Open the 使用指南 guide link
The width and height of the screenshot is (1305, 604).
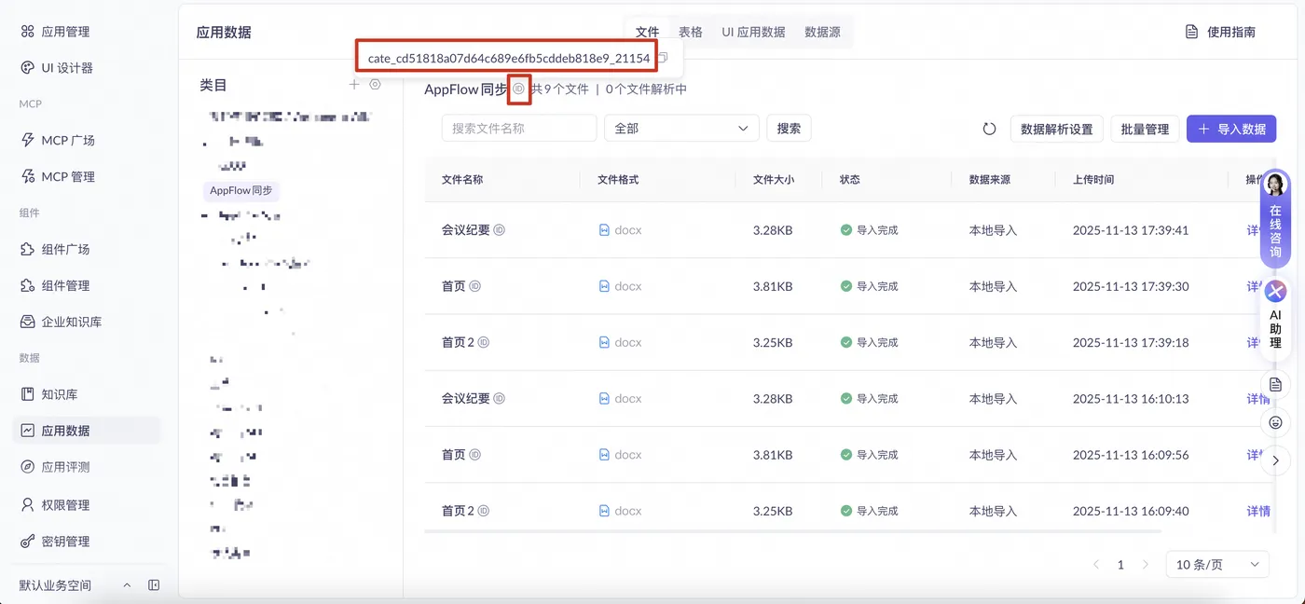pyautogui.click(x=1220, y=32)
